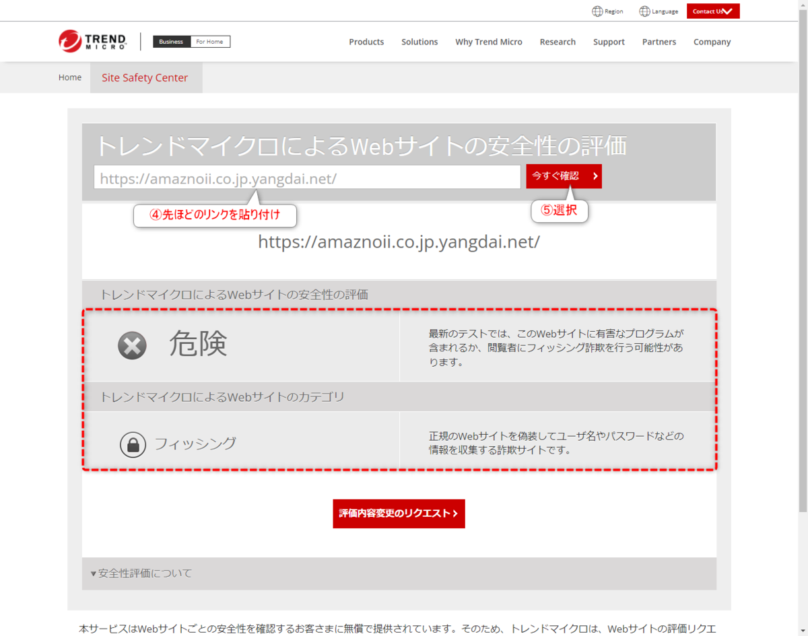Click the displayed URL below the search box
Image resolution: width=808 pixels, height=636 pixels.
399,242
